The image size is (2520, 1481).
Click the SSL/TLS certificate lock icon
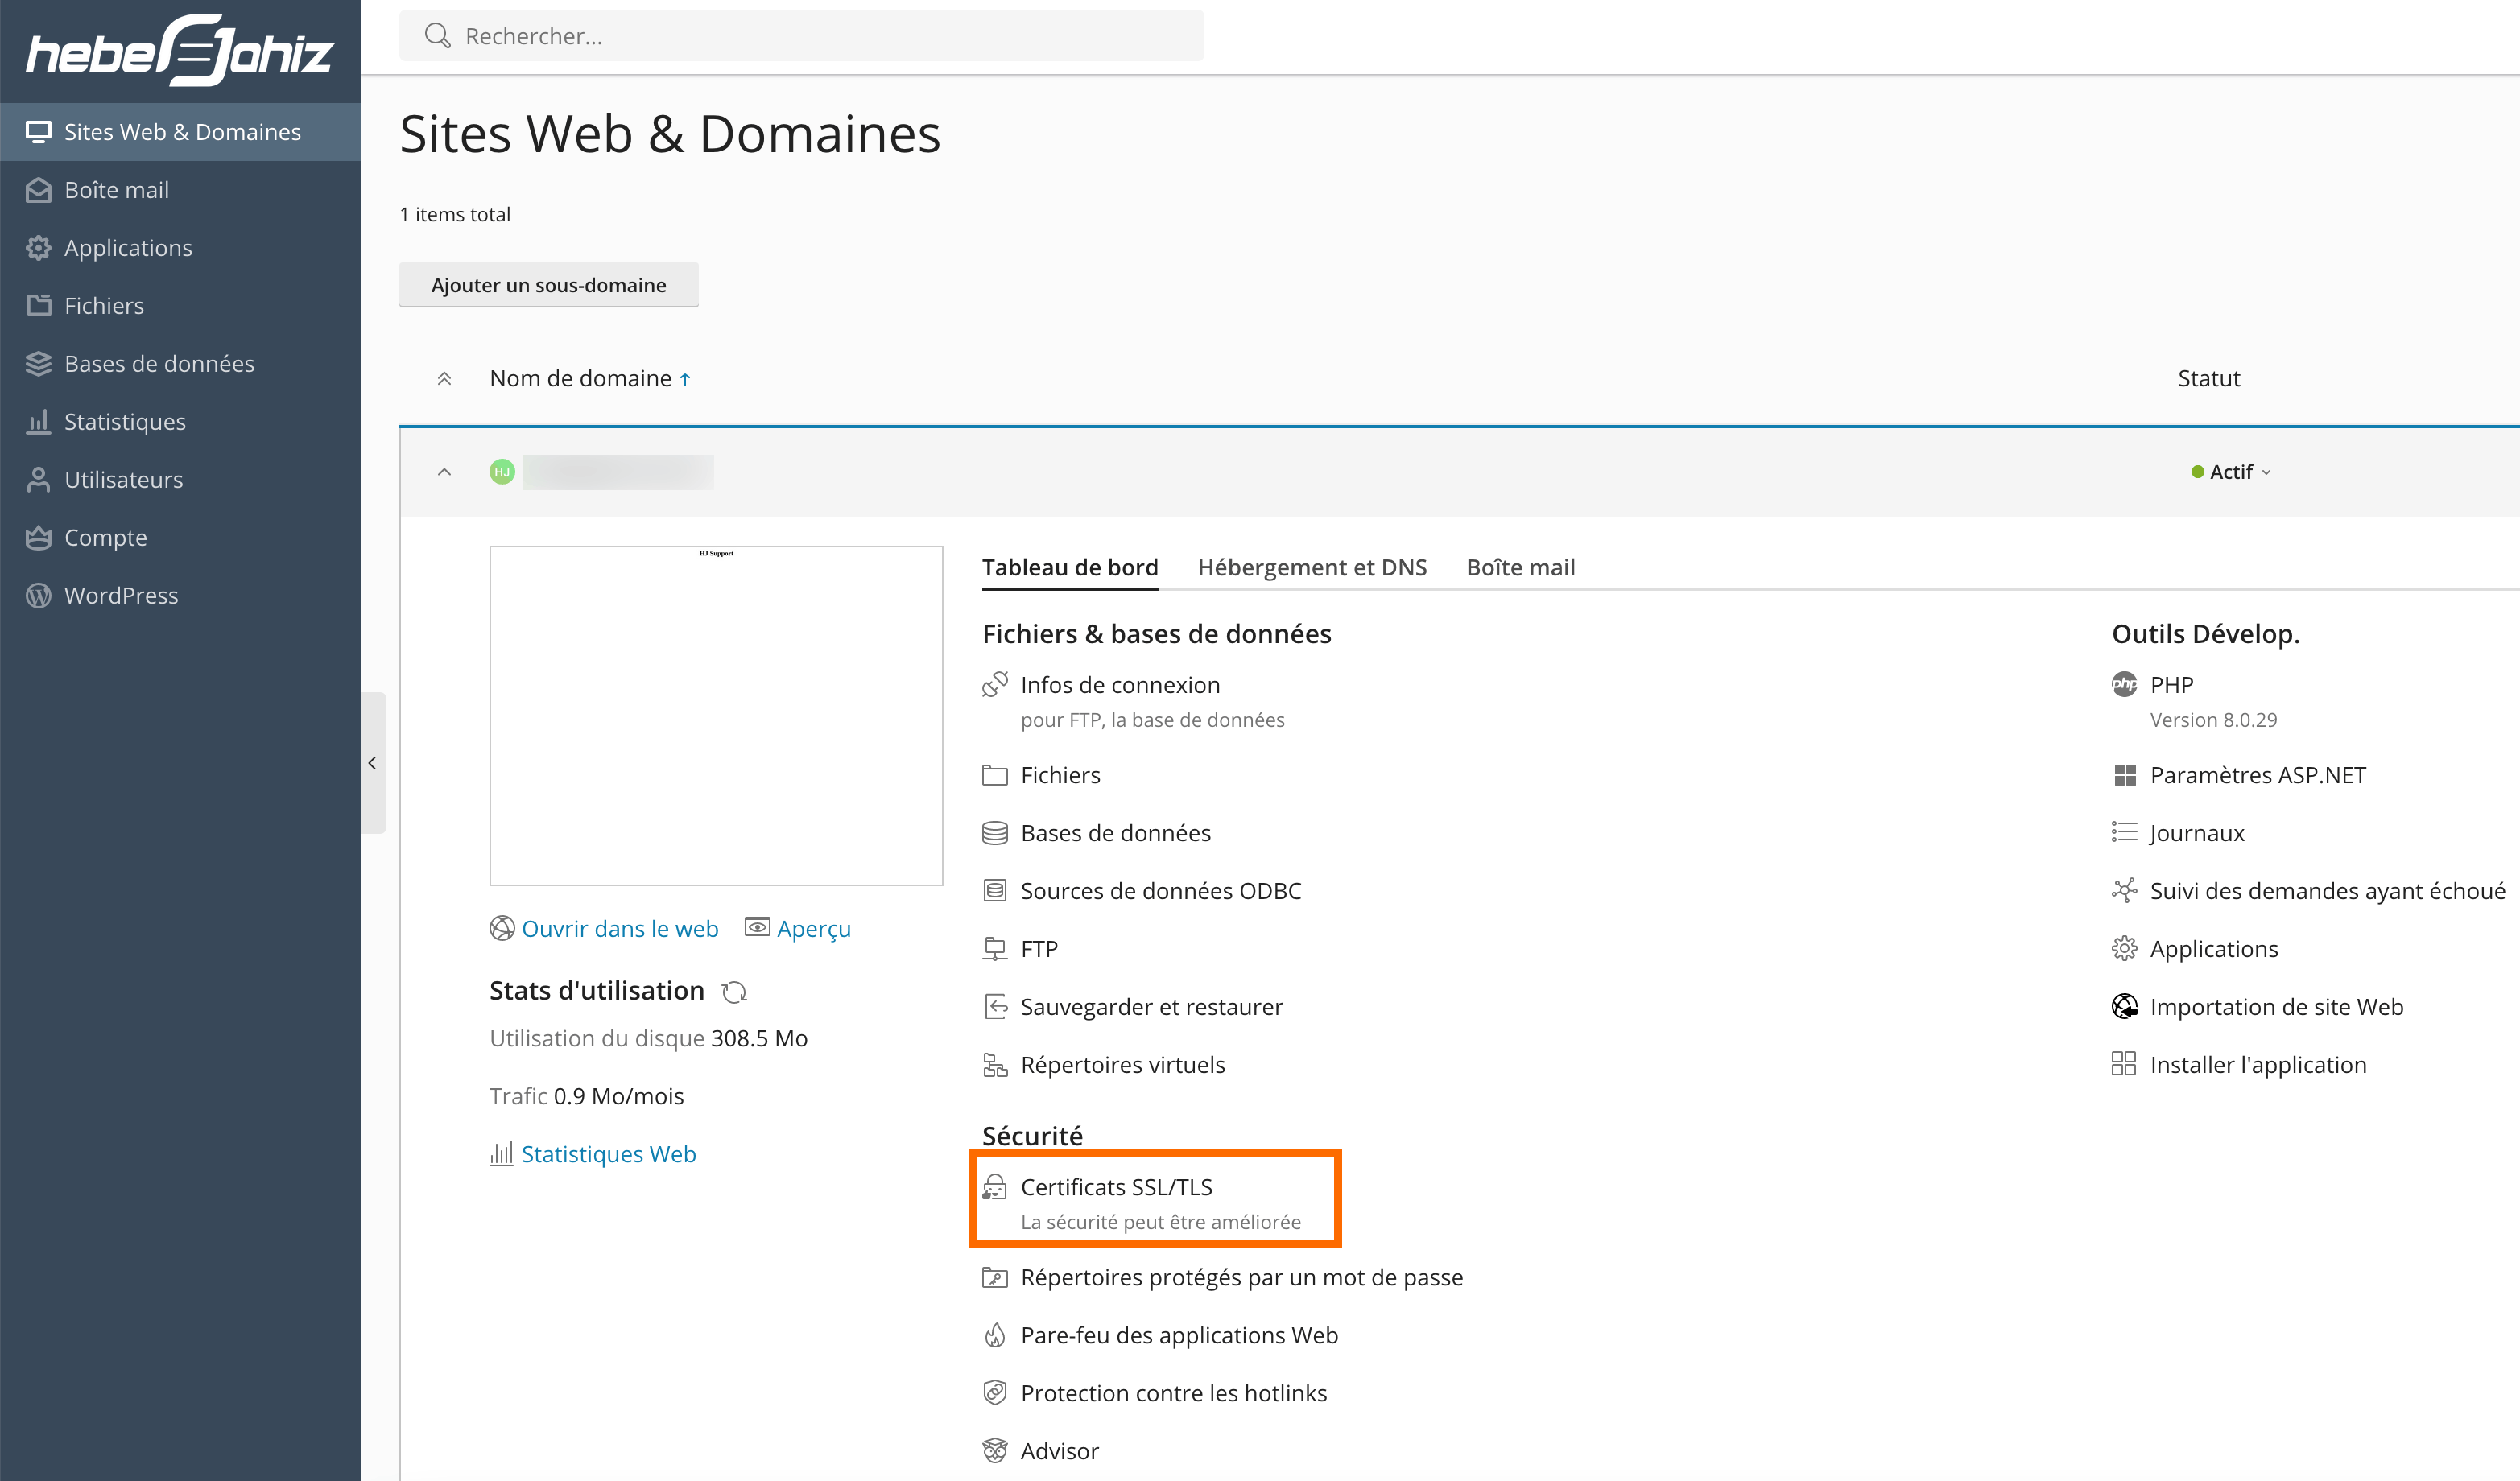[995, 1187]
